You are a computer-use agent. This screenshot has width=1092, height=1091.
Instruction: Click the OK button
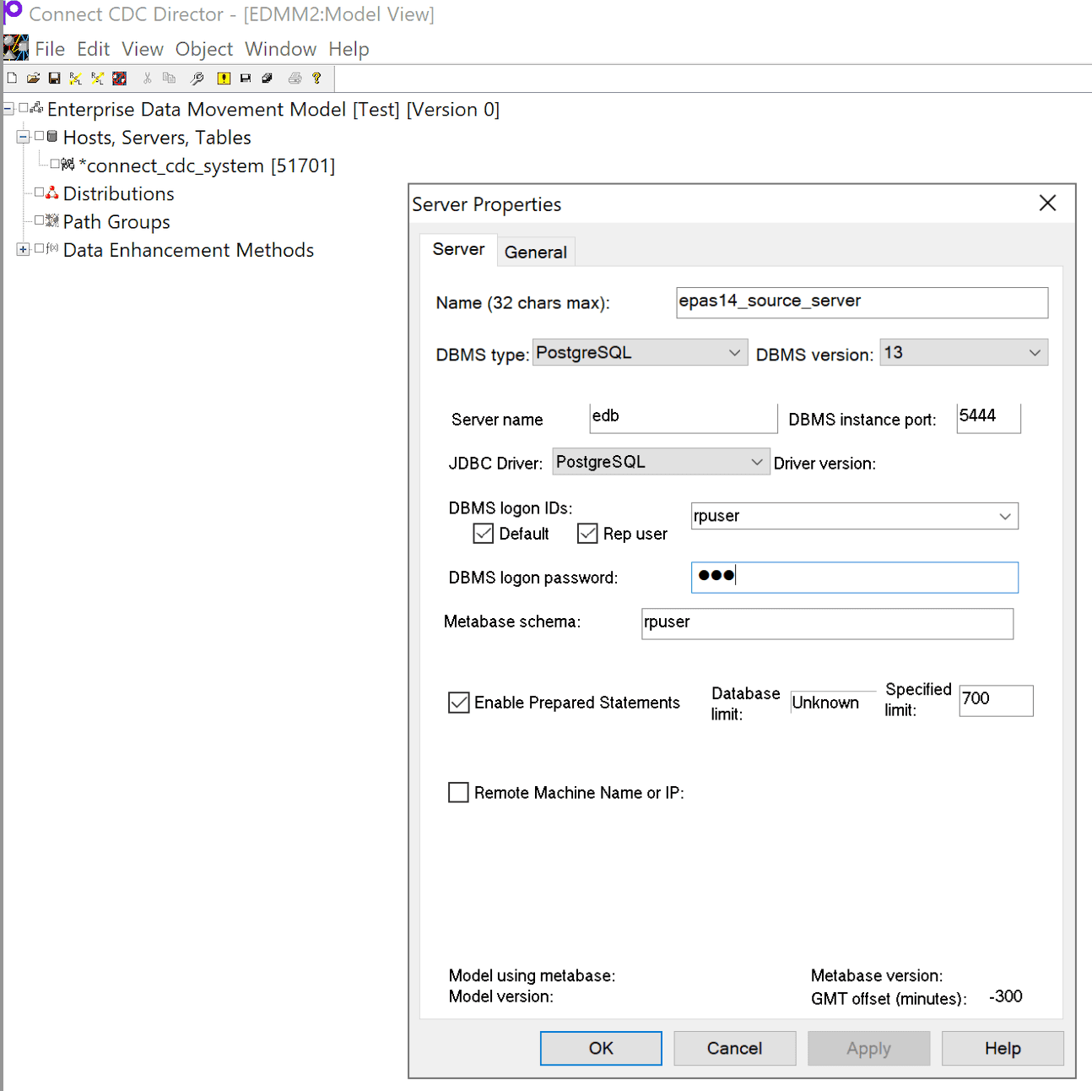click(x=600, y=1048)
